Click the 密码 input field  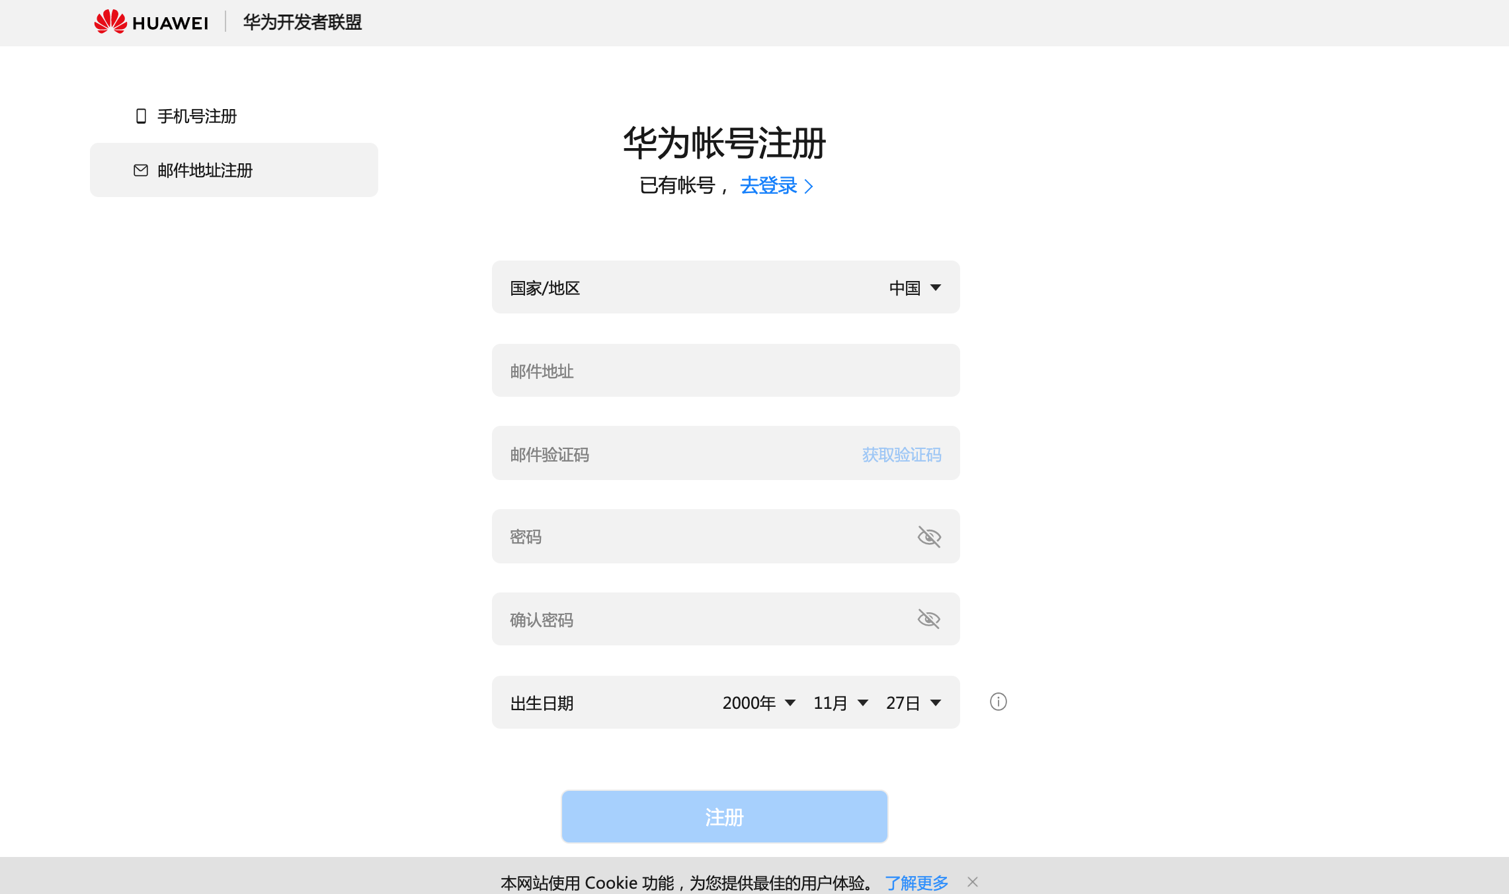pyautogui.click(x=725, y=536)
